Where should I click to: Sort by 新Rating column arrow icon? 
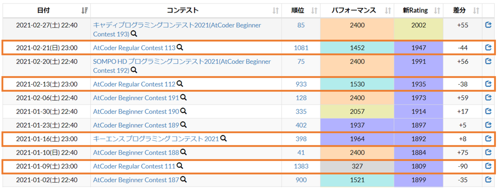[437, 10]
